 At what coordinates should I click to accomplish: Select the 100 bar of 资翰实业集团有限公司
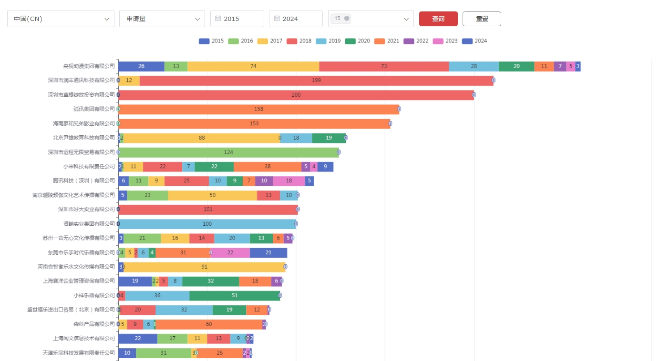pyautogui.click(x=207, y=223)
